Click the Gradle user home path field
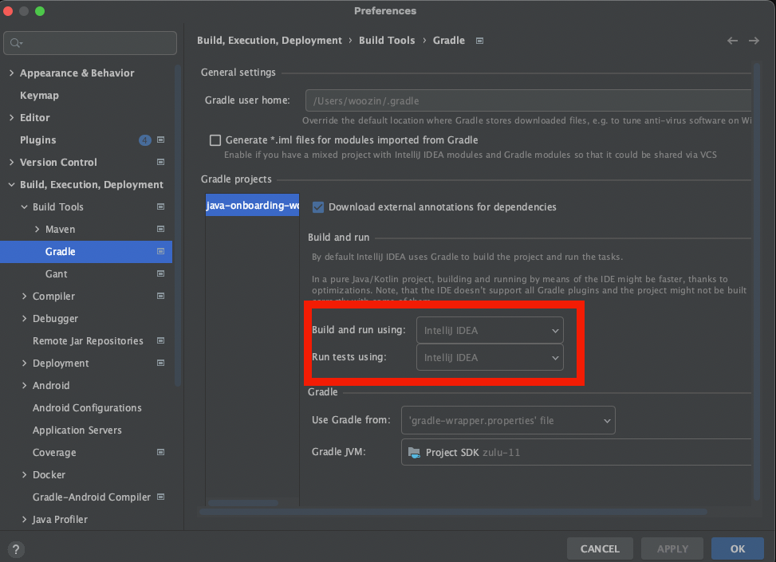776x562 pixels. 528,100
